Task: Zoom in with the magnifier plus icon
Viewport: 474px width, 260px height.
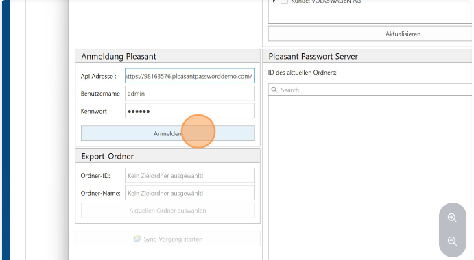Action: 452,218
